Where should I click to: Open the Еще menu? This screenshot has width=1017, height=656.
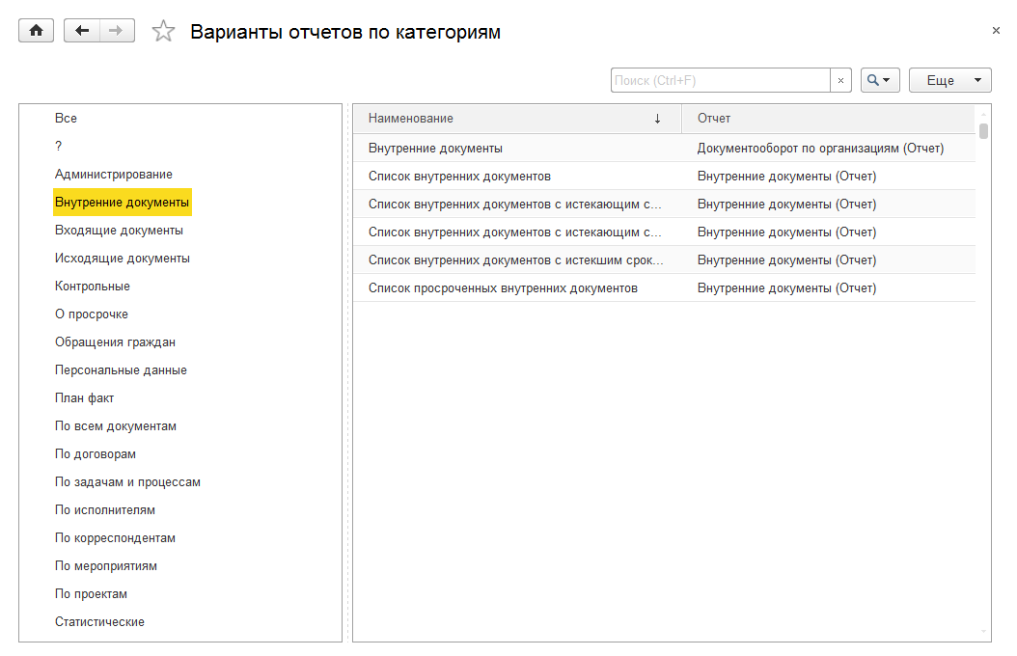(949, 81)
